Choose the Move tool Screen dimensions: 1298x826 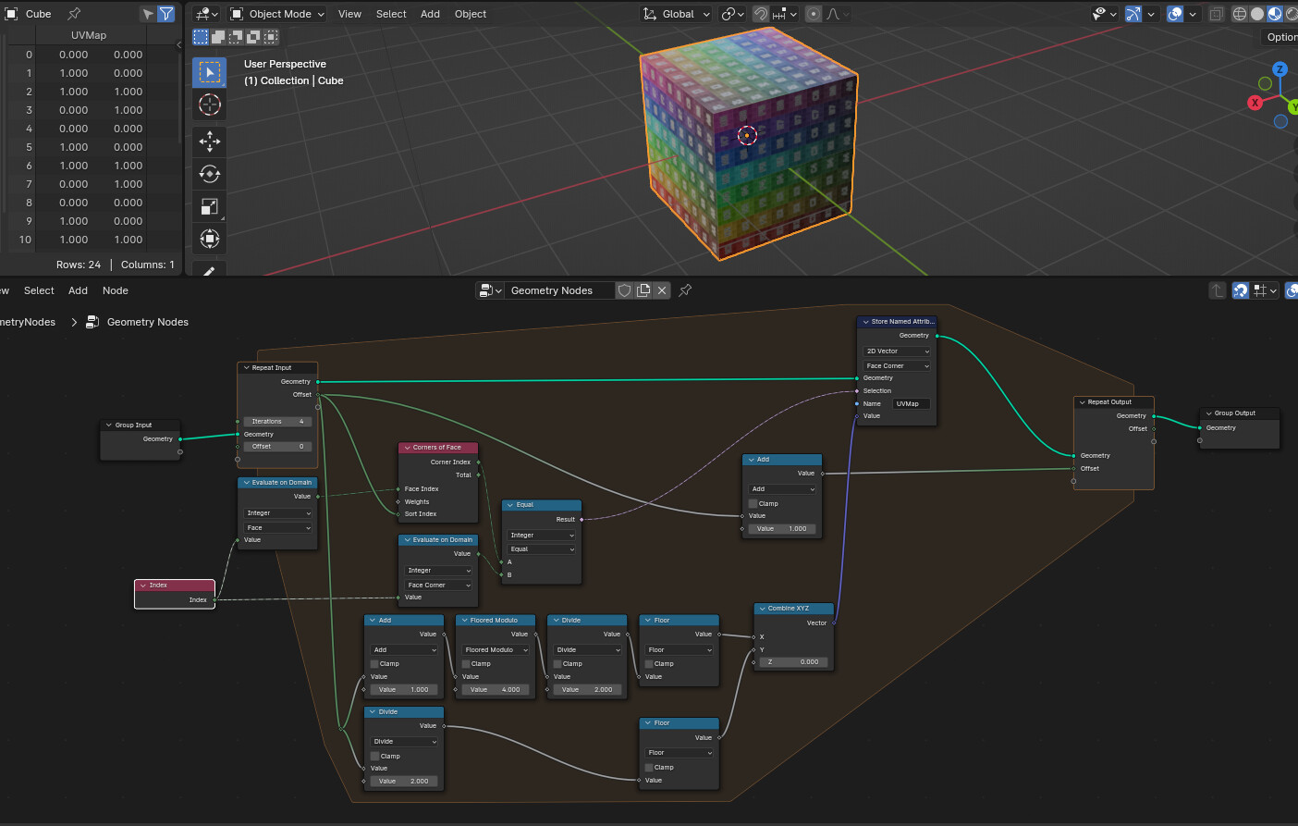(x=210, y=141)
